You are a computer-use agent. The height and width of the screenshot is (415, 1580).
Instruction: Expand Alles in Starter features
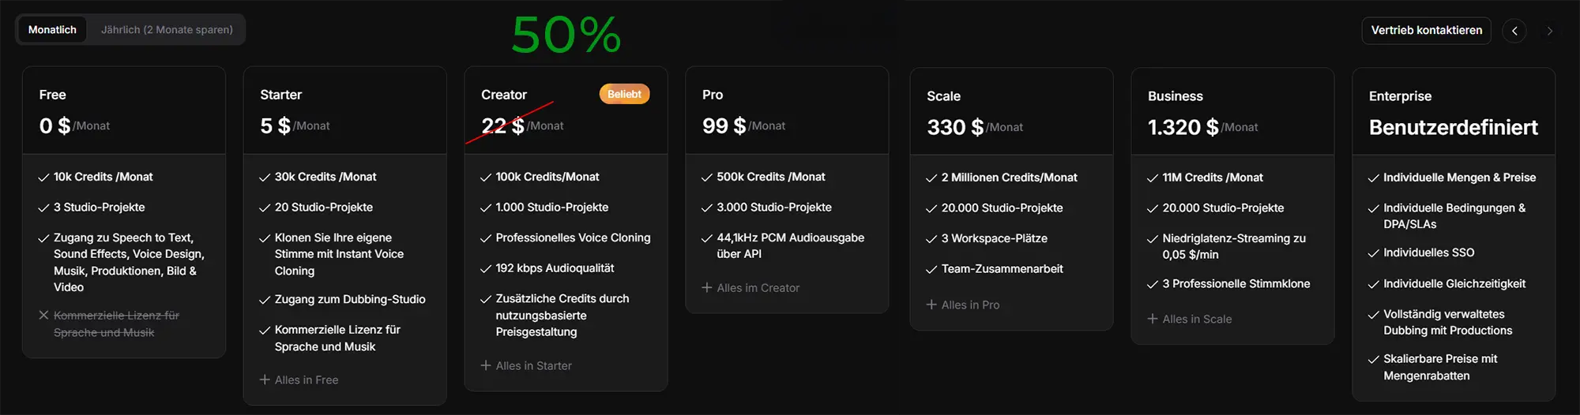click(x=533, y=365)
